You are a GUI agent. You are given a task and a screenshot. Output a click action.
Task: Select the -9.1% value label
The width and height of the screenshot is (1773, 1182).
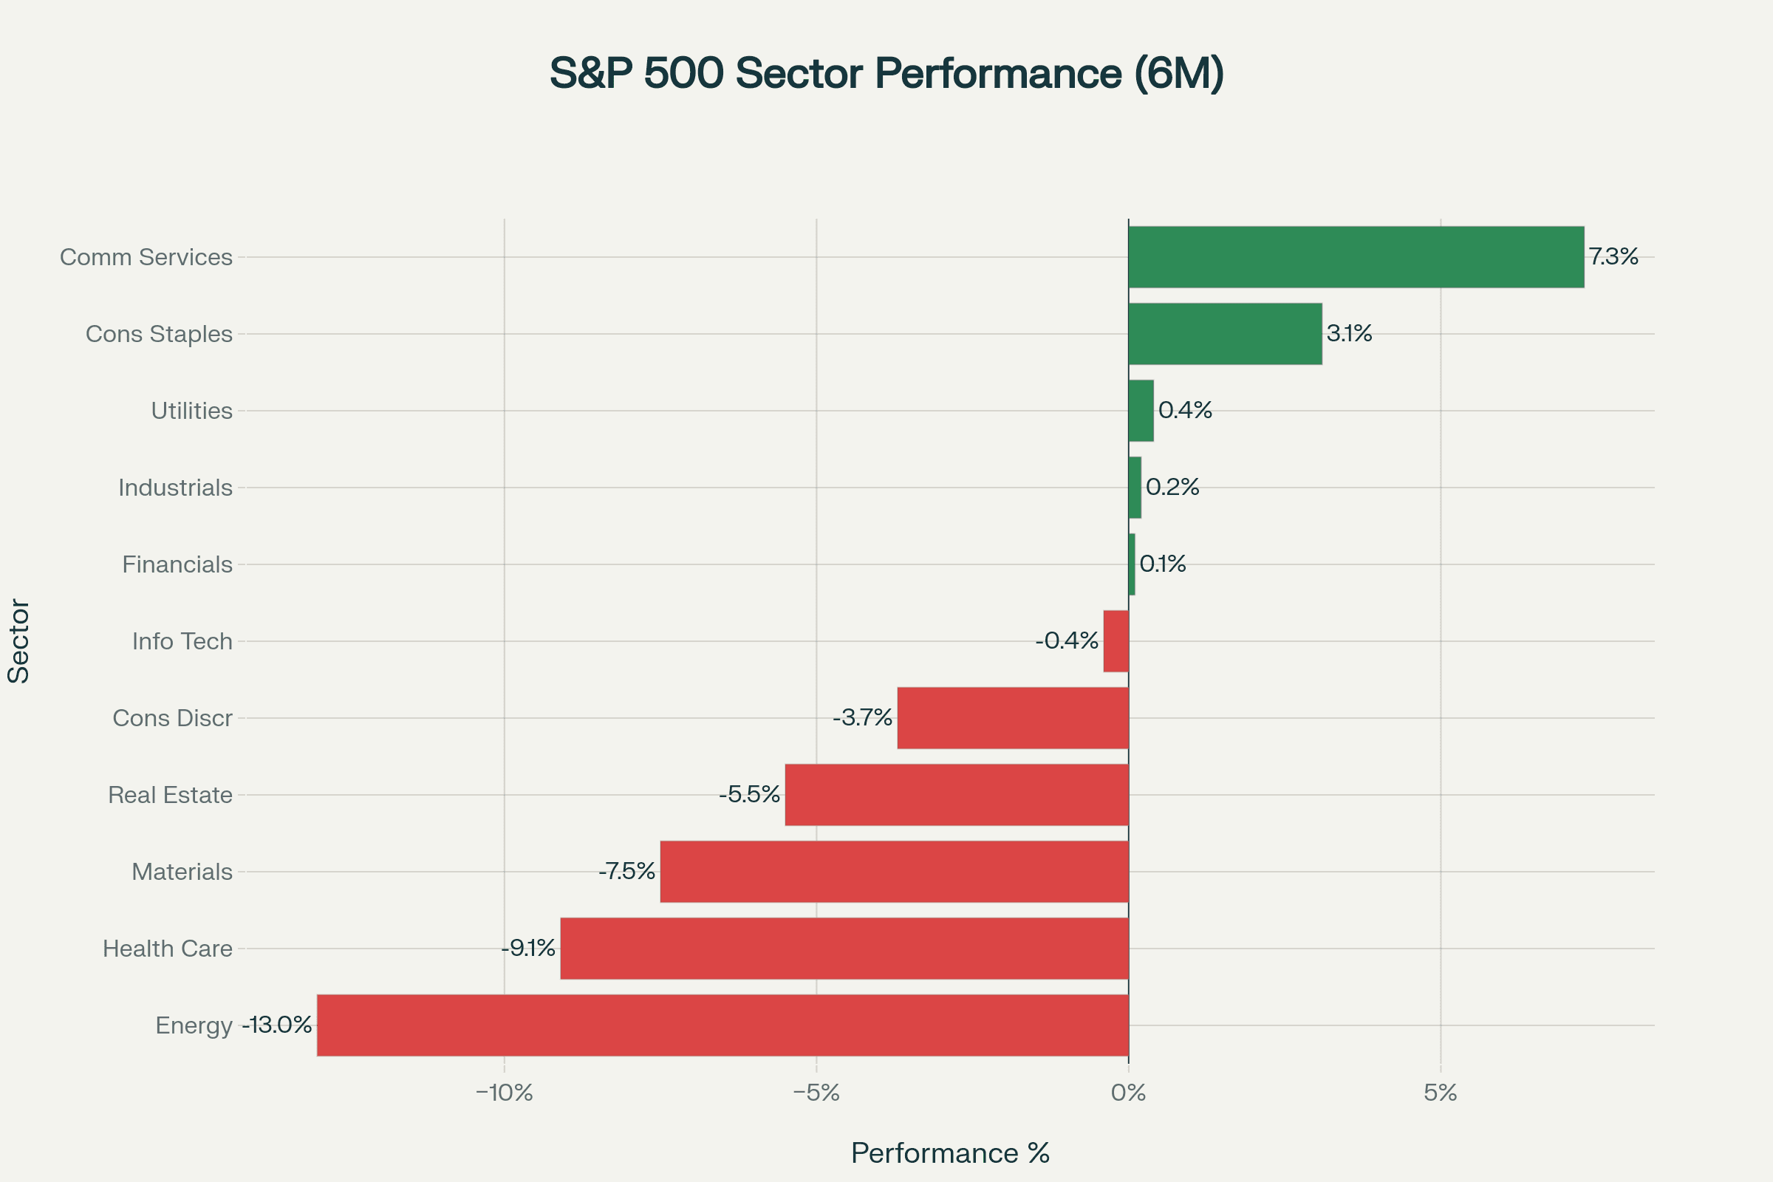click(528, 949)
